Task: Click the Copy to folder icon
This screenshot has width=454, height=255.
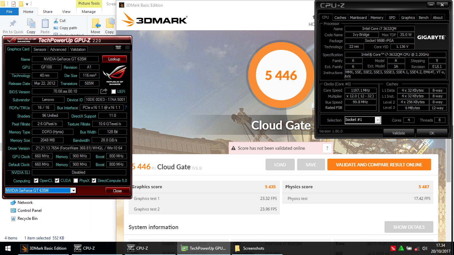Action: click(110, 24)
